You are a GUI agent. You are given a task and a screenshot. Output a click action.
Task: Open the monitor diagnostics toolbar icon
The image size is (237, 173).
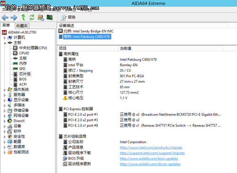tap(50, 17)
